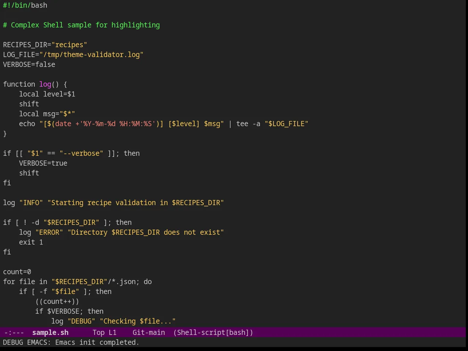Viewport: 468px width, 351px height.
Task: Click the VERBOSE=false line
Action: [x=29, y=64]
